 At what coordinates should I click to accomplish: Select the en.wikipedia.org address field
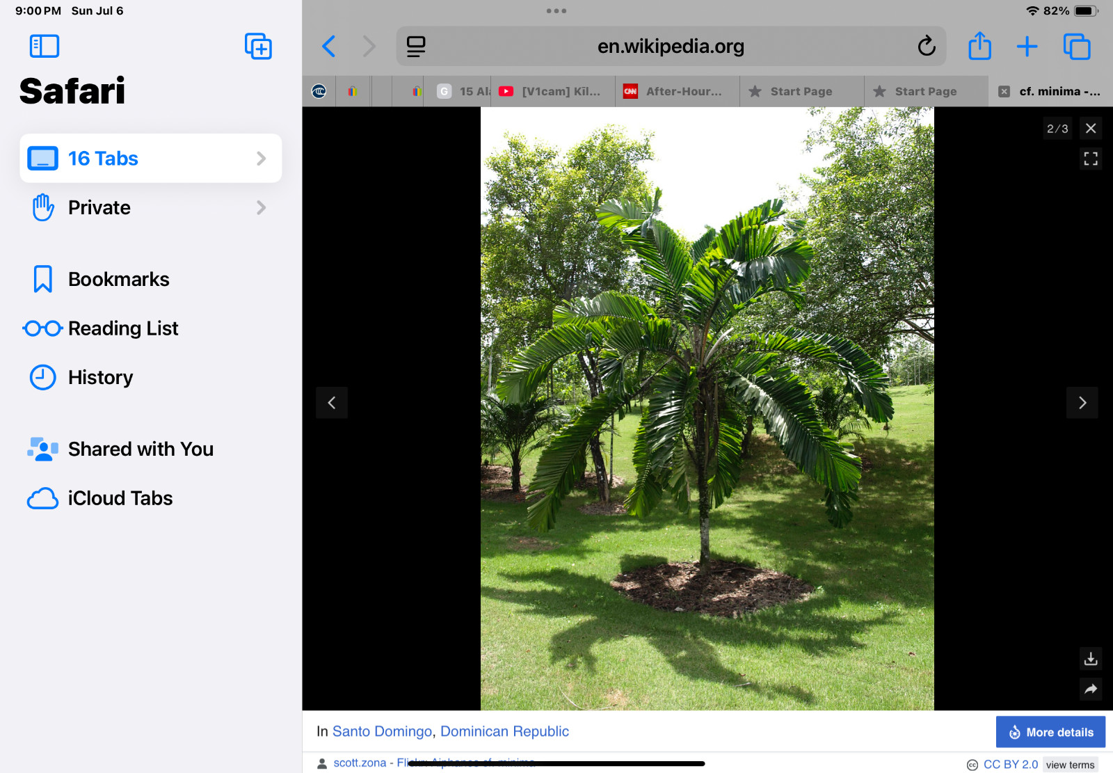point(671,47)
